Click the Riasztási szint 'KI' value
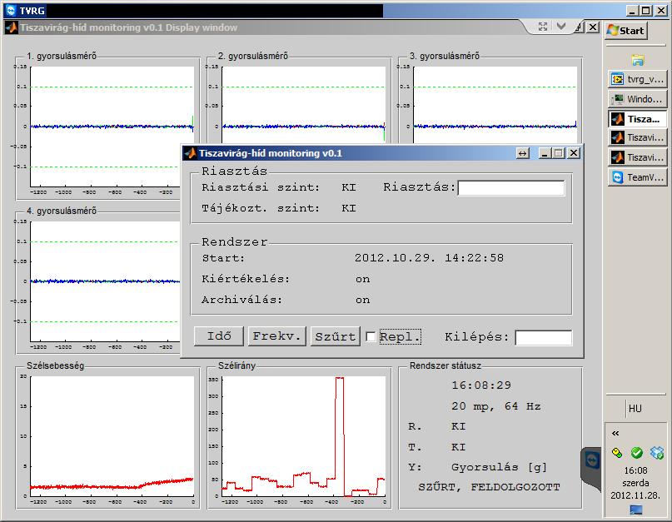This screenshot has width=672, height=522. click(x=349, y=187)
